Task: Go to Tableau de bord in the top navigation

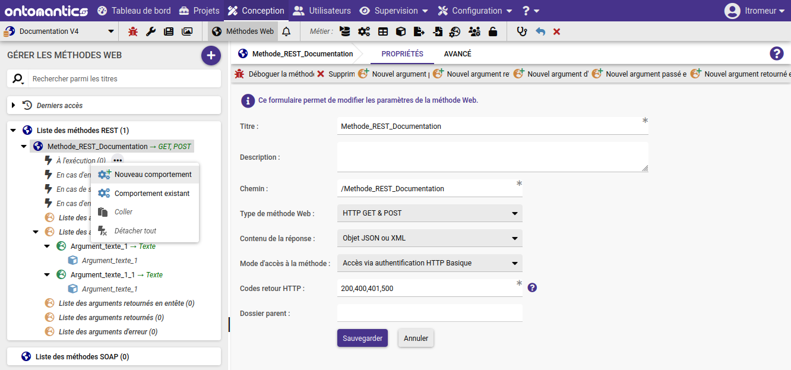Action: (134, 11)
